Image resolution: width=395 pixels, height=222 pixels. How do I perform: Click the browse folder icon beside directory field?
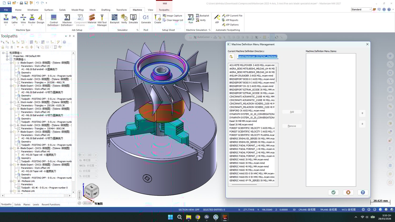[231, 57]
